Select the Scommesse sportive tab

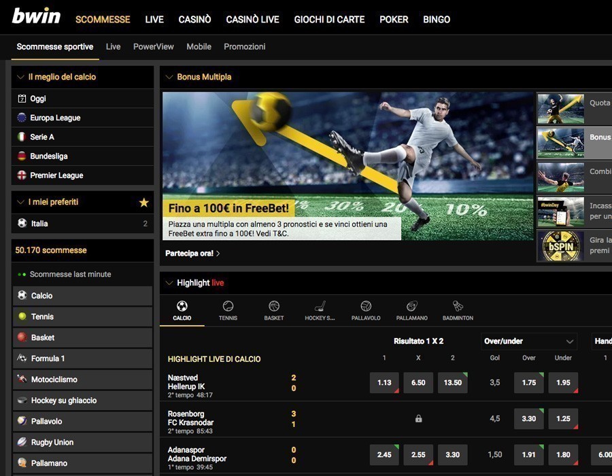[x=55, y=47]
